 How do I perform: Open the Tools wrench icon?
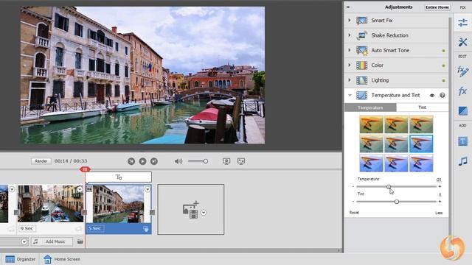coord(462,42)
